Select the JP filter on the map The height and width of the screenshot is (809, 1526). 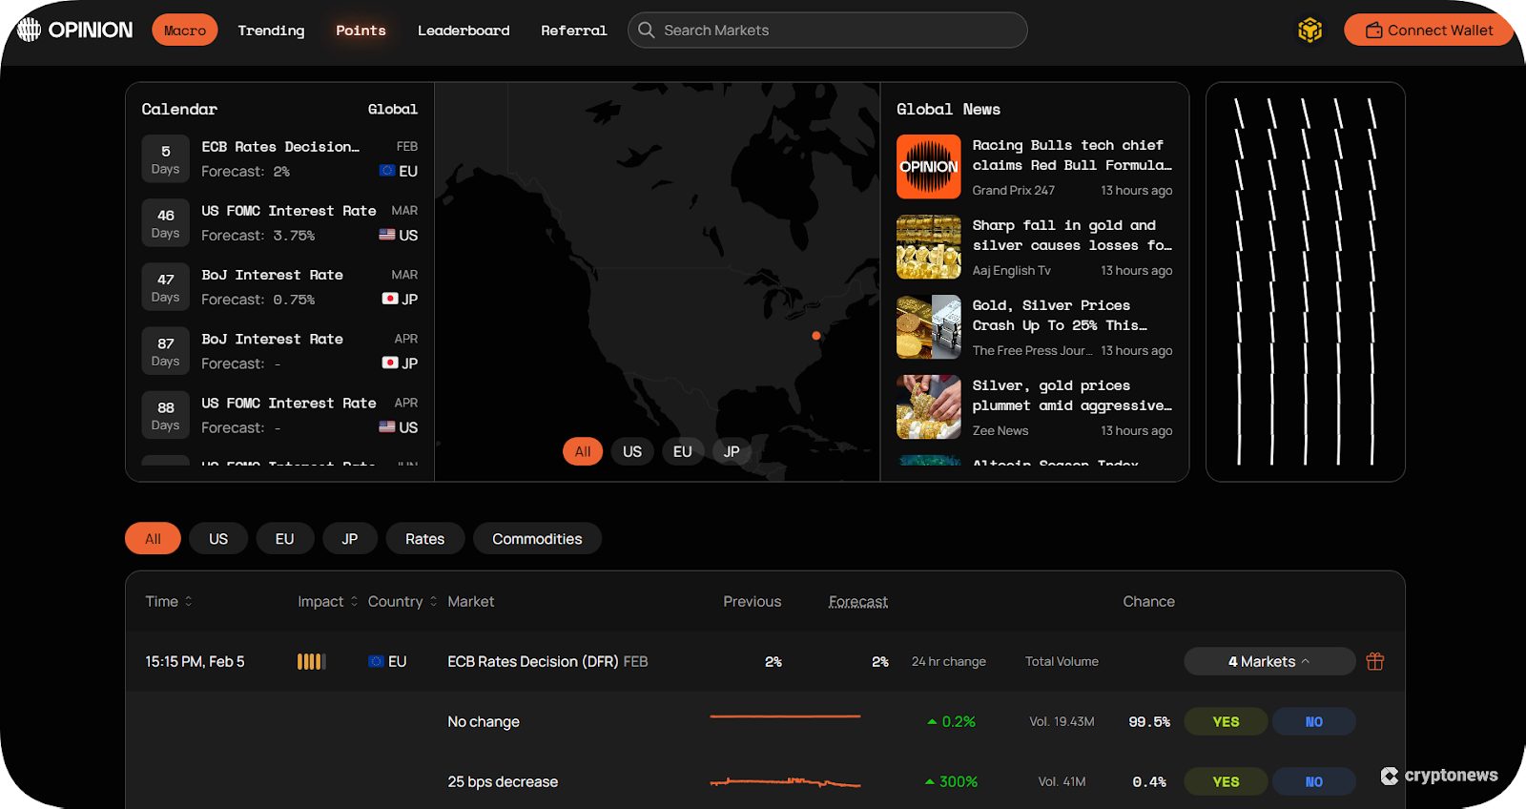click(732, 451)
